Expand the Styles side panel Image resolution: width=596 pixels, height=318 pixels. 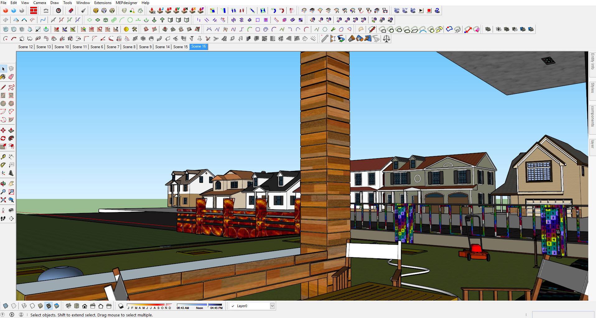[x=593, y=88]
